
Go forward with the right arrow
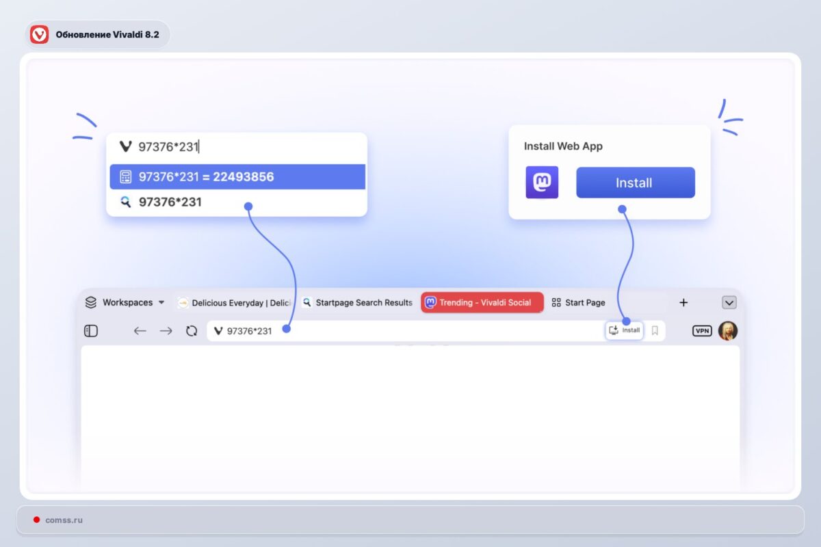point(166,331)
